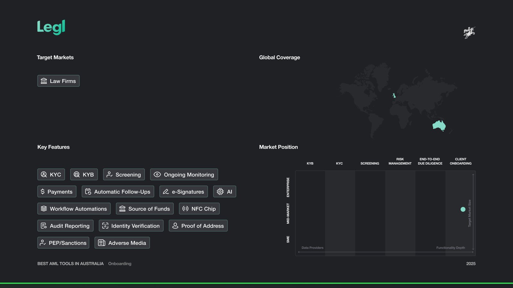Click the Target Market Size label
The width and height of the screenshot is (513, 288).
tap(470, 213)
